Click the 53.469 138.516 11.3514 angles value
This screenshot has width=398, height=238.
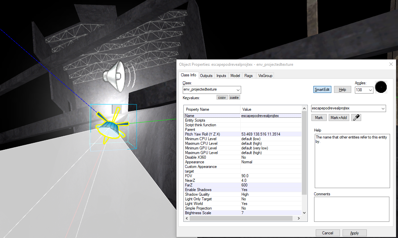click(261, 134)
